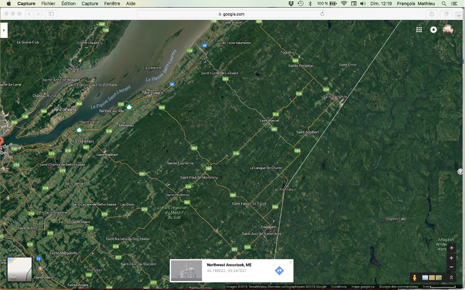The height and width of the screenshot is (290, 465).
Task: Zoom in on the map
Action: point(451,258)
